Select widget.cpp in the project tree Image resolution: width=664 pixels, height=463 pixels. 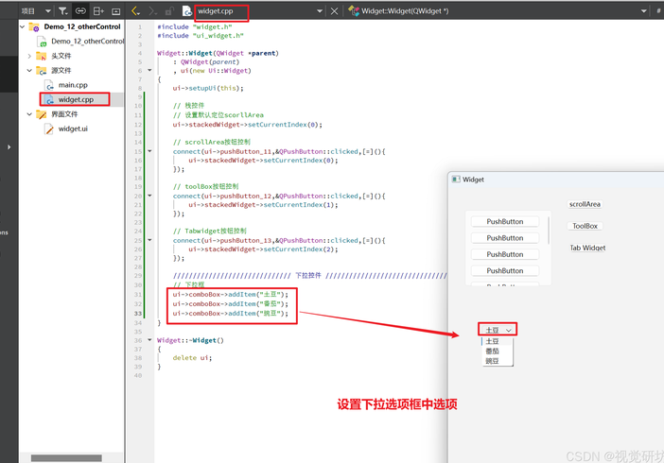pyautogui.click(x=76, y=99)
